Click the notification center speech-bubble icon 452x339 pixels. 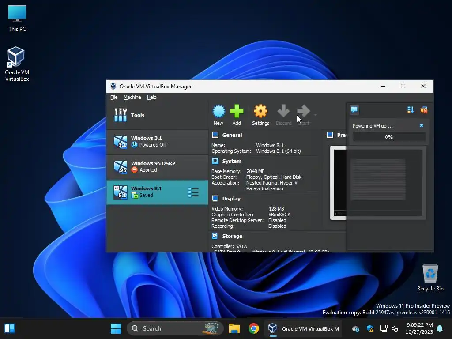354,110
